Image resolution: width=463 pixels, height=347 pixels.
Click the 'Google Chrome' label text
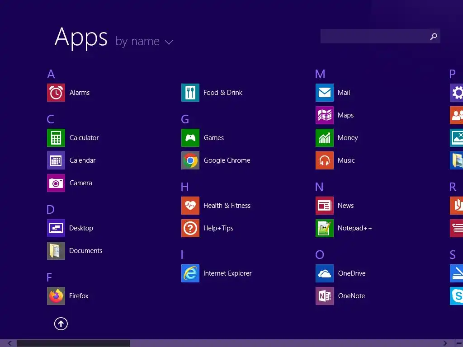(x=227, y=160)
